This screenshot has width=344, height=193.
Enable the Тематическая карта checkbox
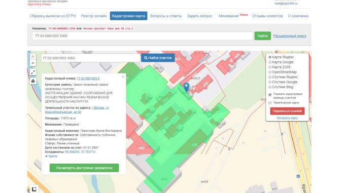(270, 102)
